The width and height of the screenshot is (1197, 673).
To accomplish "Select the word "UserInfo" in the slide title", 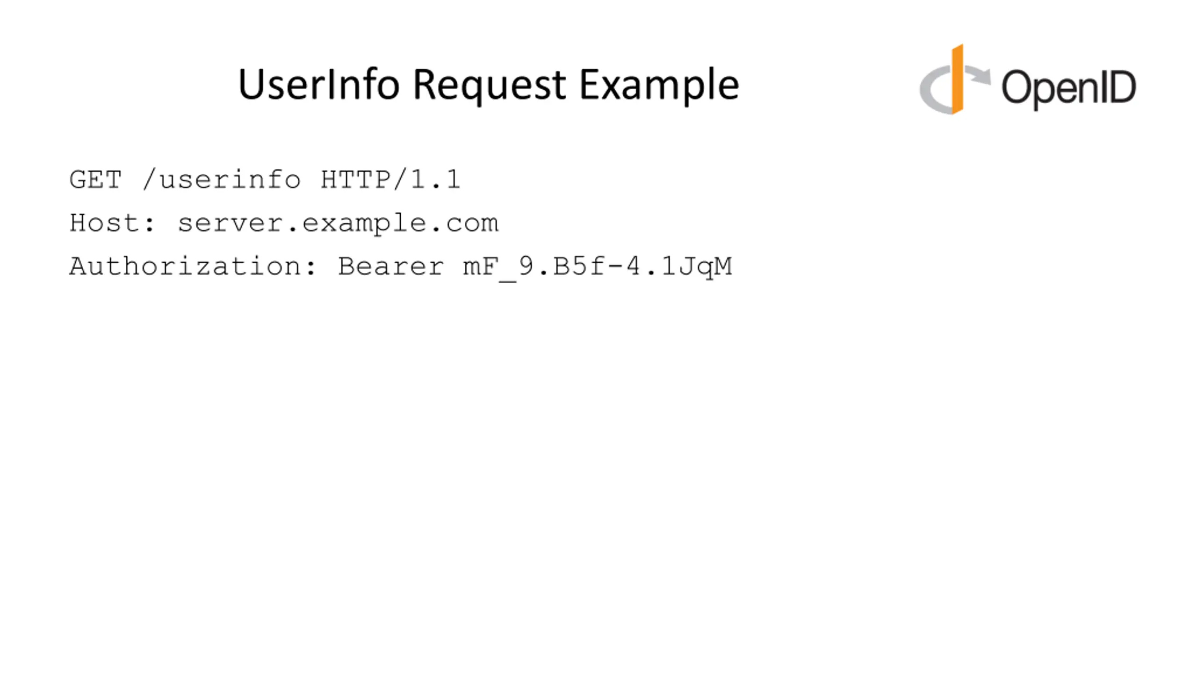I will coord(319,85).
